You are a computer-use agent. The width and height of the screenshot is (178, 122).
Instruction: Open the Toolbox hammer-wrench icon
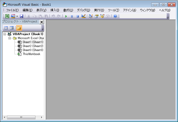pyautogui.click(x=108, y=16)
